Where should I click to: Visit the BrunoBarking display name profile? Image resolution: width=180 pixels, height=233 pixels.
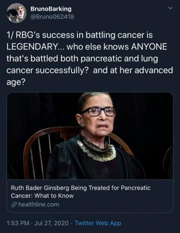(x=51, y=9)
